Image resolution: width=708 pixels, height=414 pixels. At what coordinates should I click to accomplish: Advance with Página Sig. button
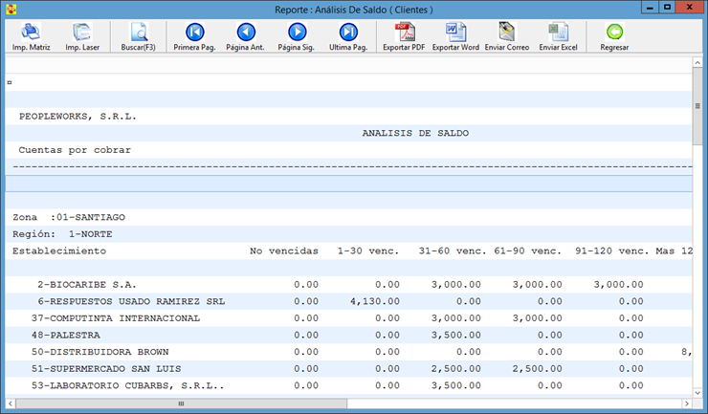click(x=297, y=35)
